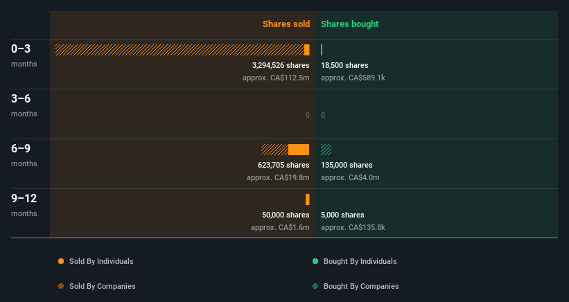Viewport: 569px width, 302px height.
Task: Click the Shares sold column header
Action: [x=286, y=24]
